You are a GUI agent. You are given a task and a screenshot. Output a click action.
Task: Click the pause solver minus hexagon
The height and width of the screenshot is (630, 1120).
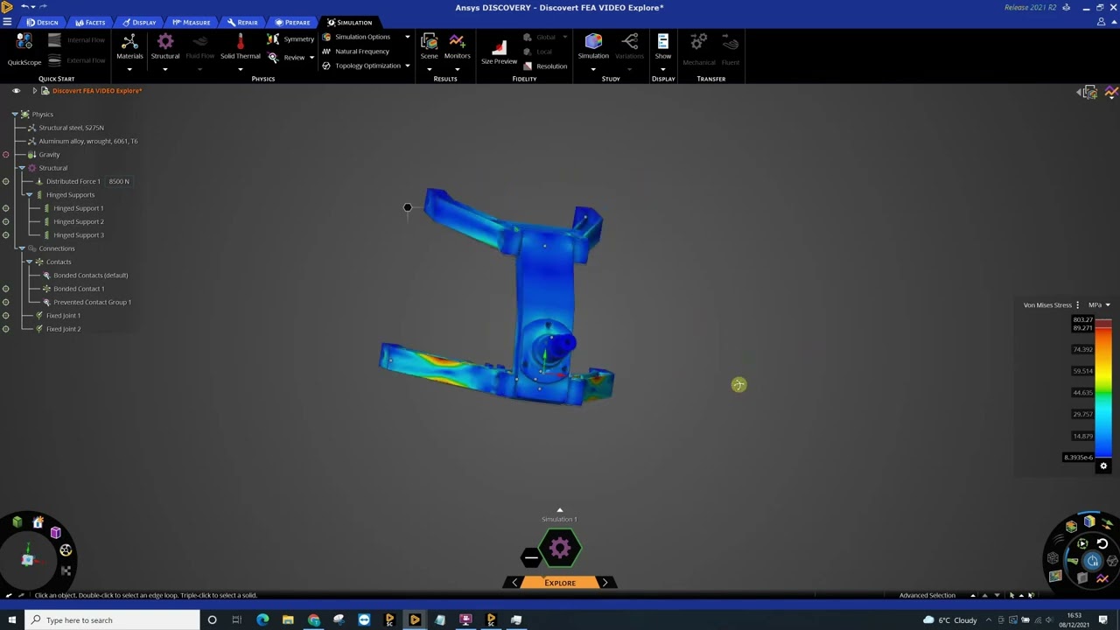pos(531,557)
